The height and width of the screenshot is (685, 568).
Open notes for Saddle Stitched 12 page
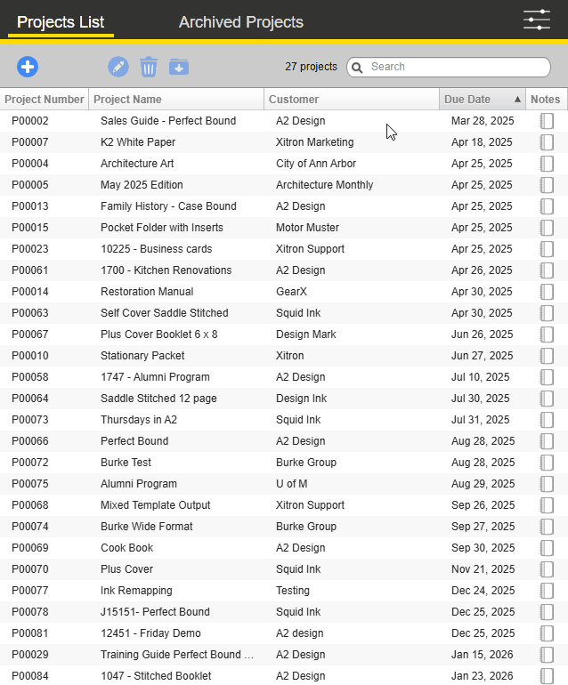[x=547, y=399]
